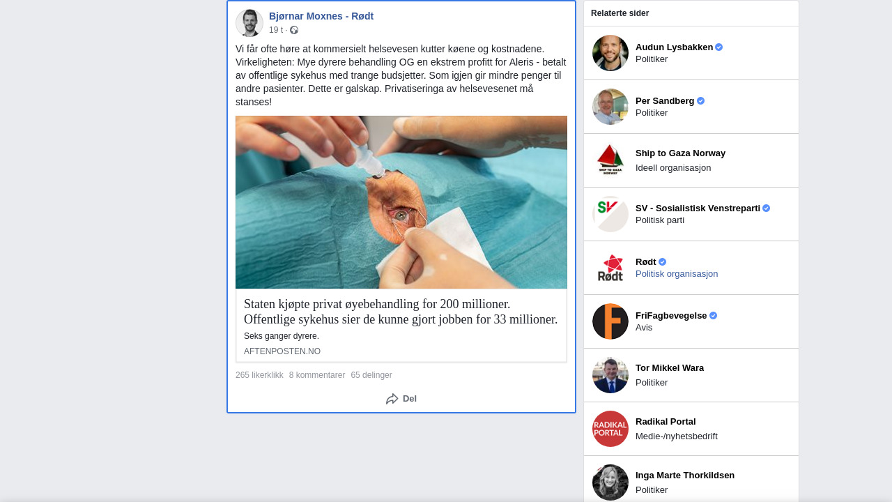
Task: Click the Relaterte sider heading
Action: click(620, 13)
